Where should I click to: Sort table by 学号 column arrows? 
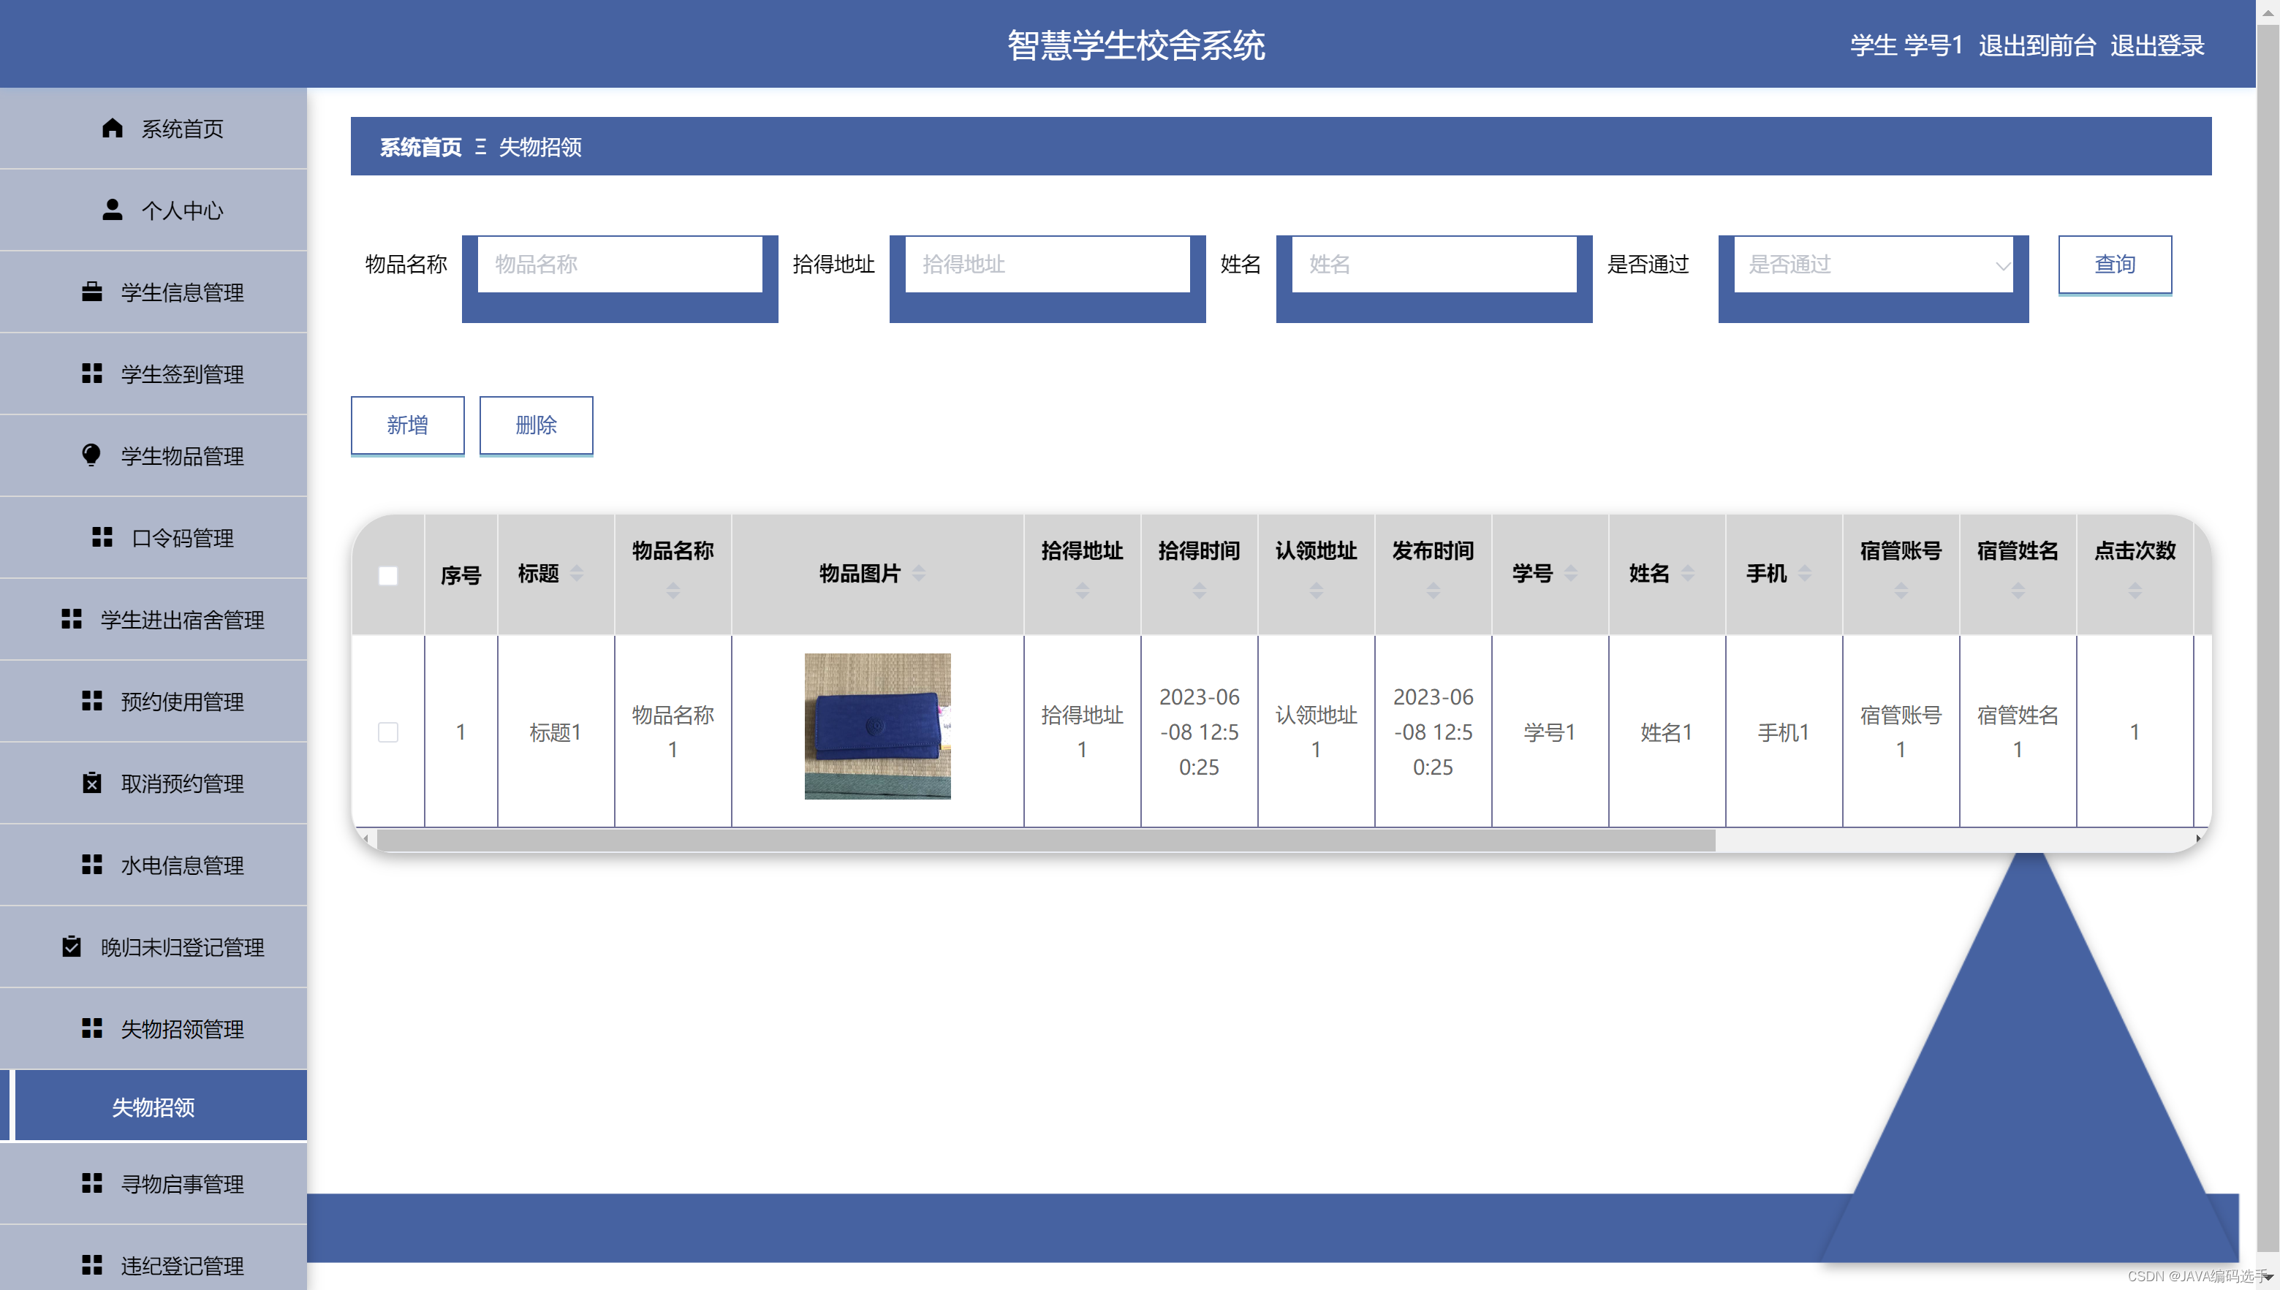tap(1570, 573)
